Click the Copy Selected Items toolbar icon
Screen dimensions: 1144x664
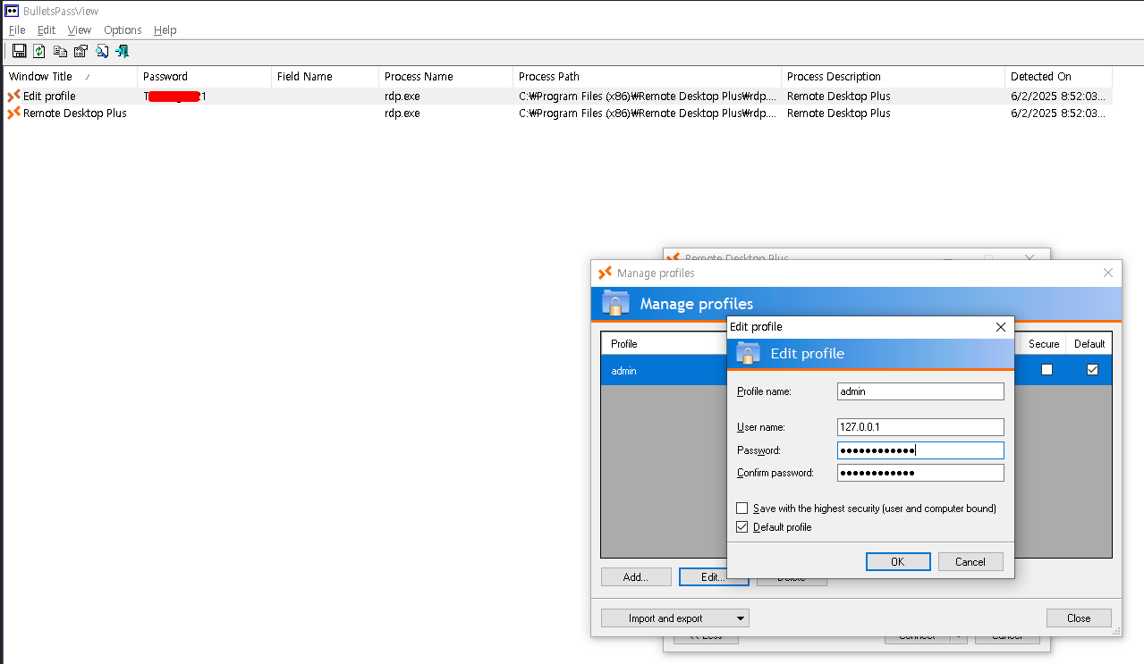[60, 51]
